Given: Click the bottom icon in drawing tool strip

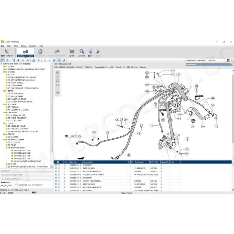Looking at the screenshot, I should [x=57, y=93].
